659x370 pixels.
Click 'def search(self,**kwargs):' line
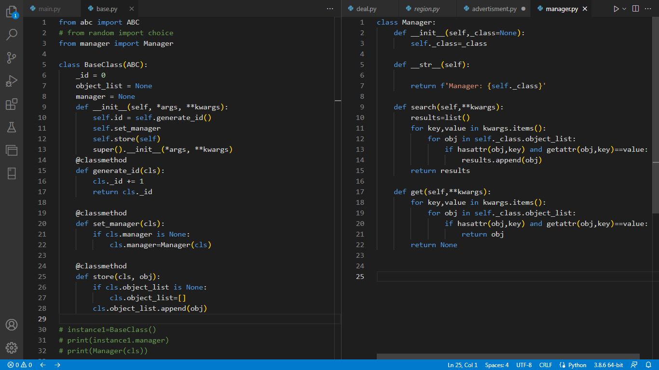[449, 107]
